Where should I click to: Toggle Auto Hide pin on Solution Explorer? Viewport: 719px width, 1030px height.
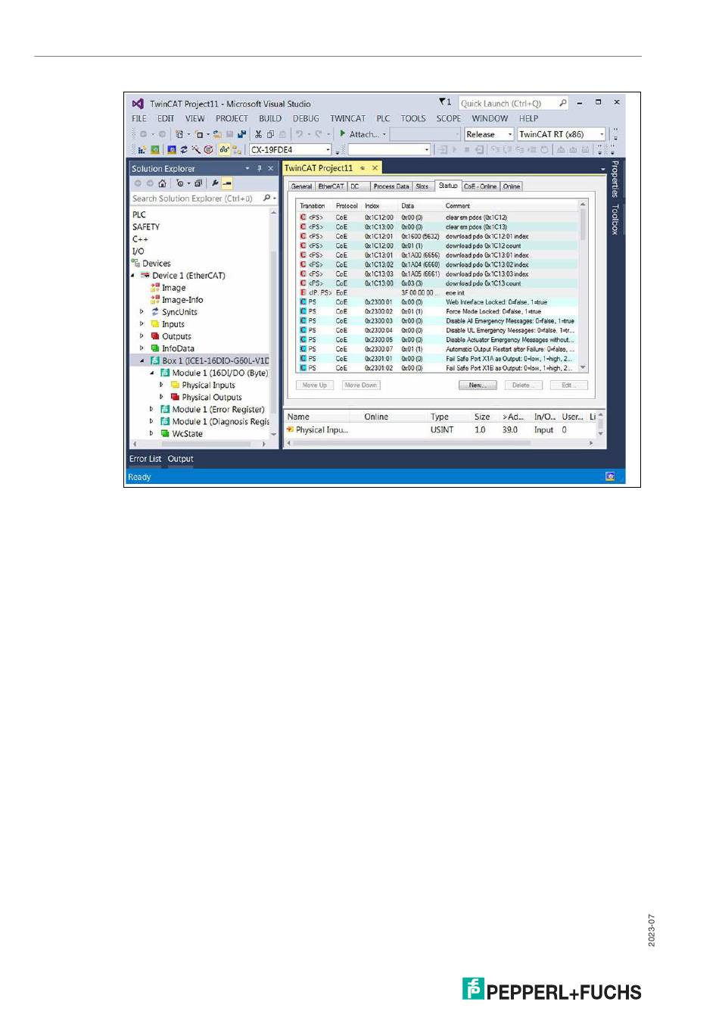coord(259,168)
